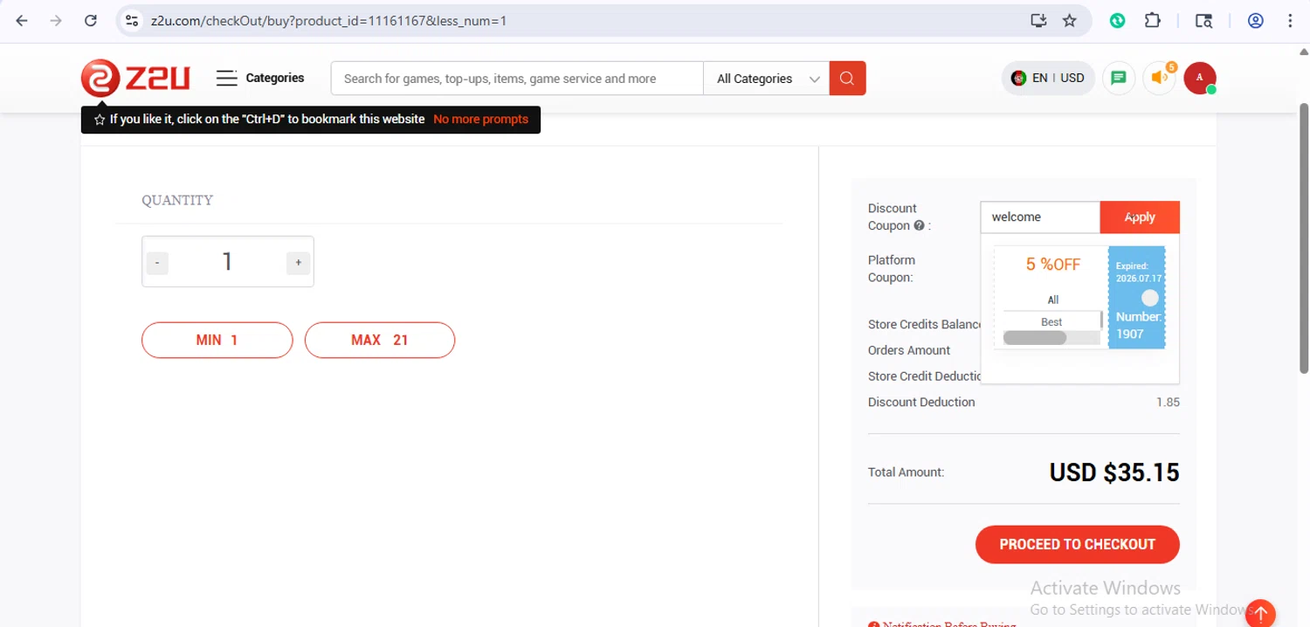Open notifications speaker icon with badge 5
Image resolution: width=1310 pixels, height=627 pixels.
pos(1160,78)
